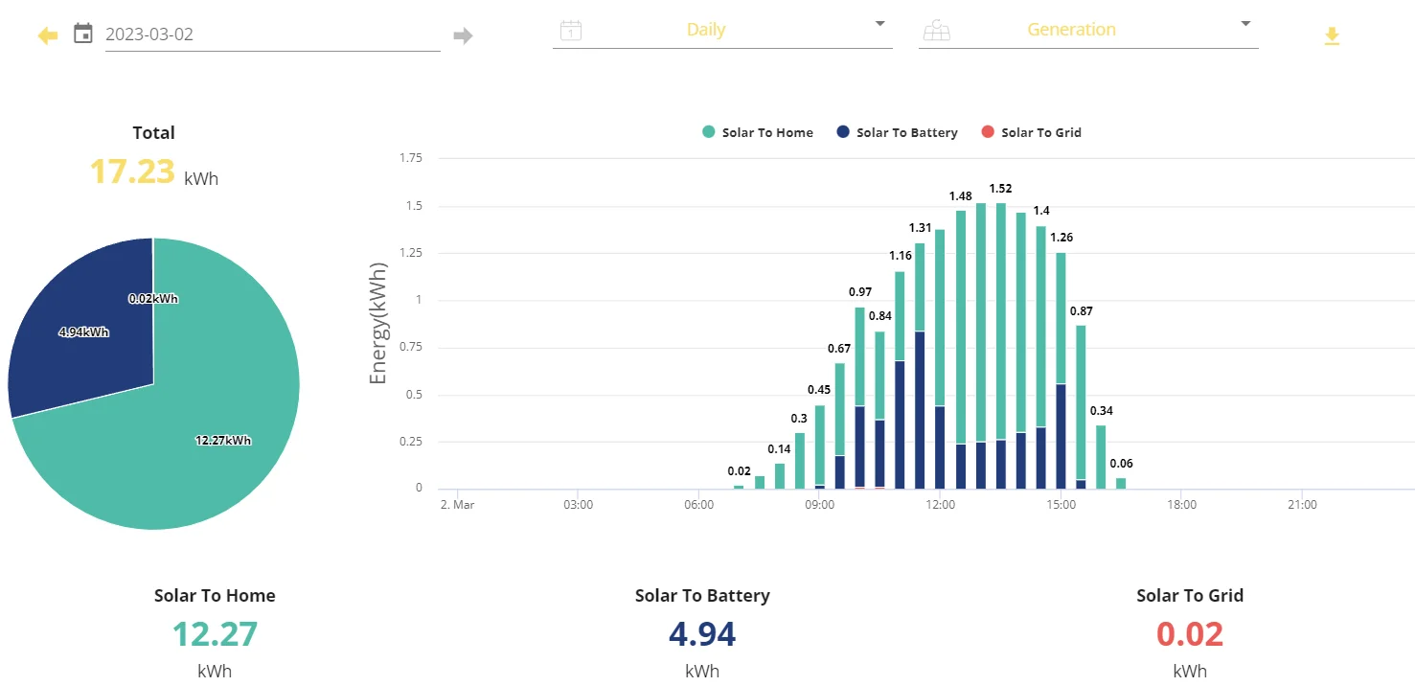Screen dimensions: 1415x686
Task: Click the 2. Mar x-axis label
Action: pyautogui.click(x=457, y=505)
